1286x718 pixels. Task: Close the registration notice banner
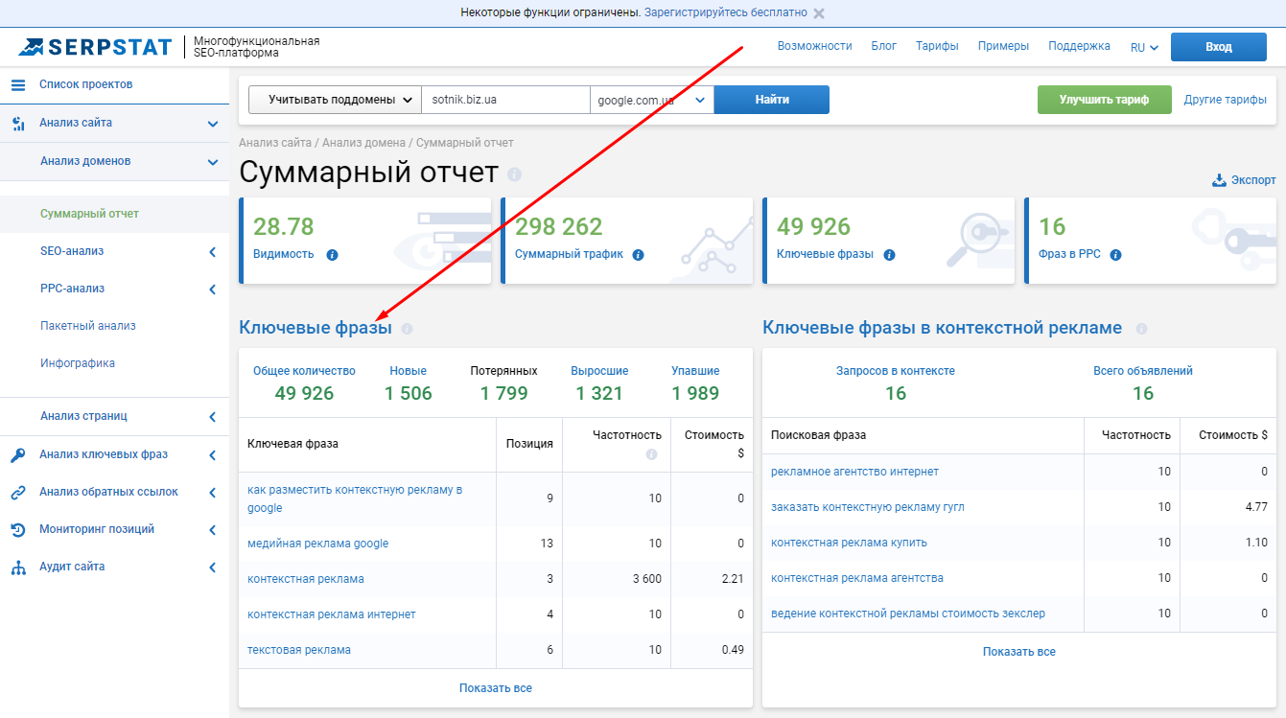(x=818, y=13)
